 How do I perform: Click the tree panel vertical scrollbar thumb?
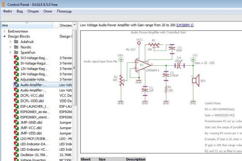coord(75,68)
